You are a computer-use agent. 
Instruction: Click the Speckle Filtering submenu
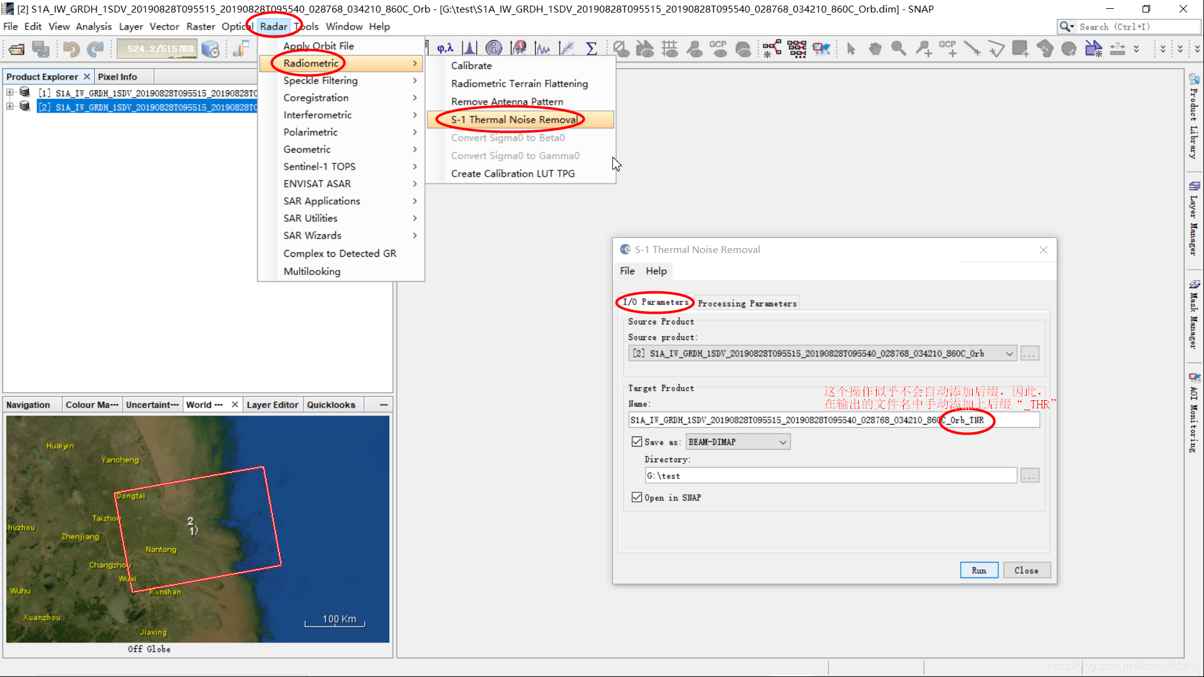pos(321,80)
